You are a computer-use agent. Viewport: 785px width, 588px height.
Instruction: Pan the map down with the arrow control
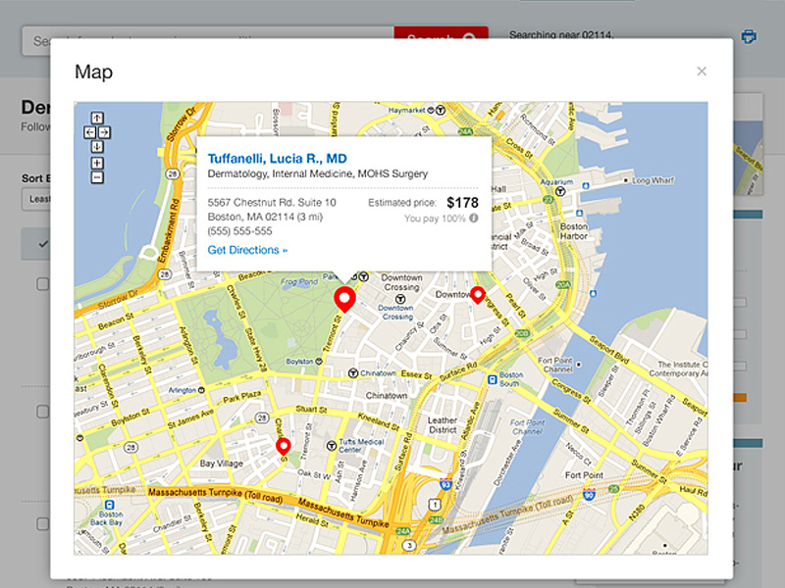[x=97, y=147]
